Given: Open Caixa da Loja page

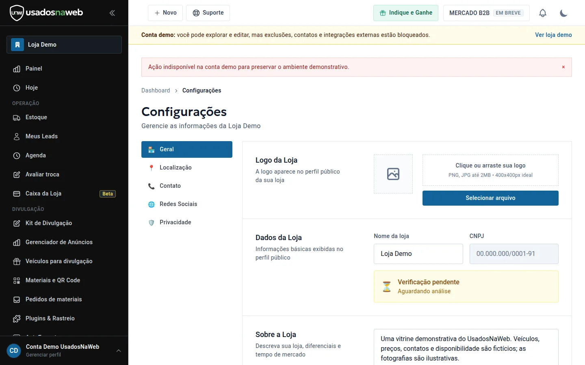Looking at the screenshot, I should coord(64,193).
